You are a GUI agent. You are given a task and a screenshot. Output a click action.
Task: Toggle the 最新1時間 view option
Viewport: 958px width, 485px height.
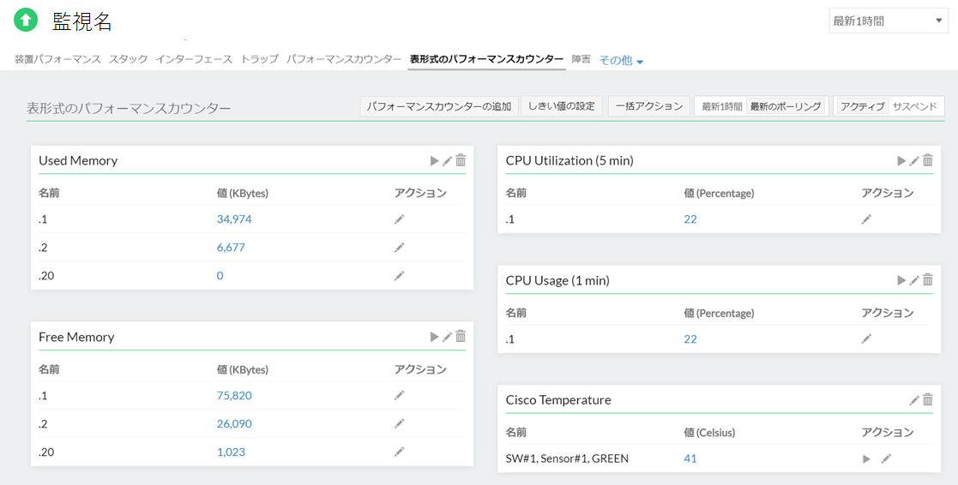tap(721, 106)
